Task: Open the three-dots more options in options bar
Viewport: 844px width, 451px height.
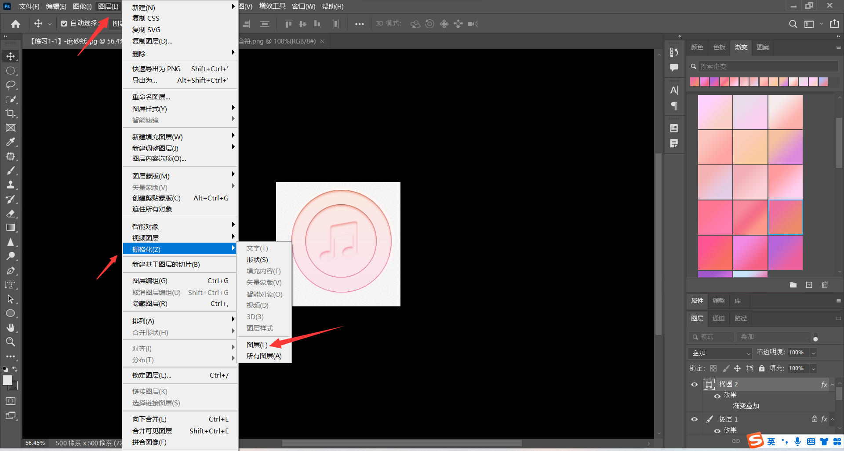Action: pyautogui.click(x=359, y=24)
